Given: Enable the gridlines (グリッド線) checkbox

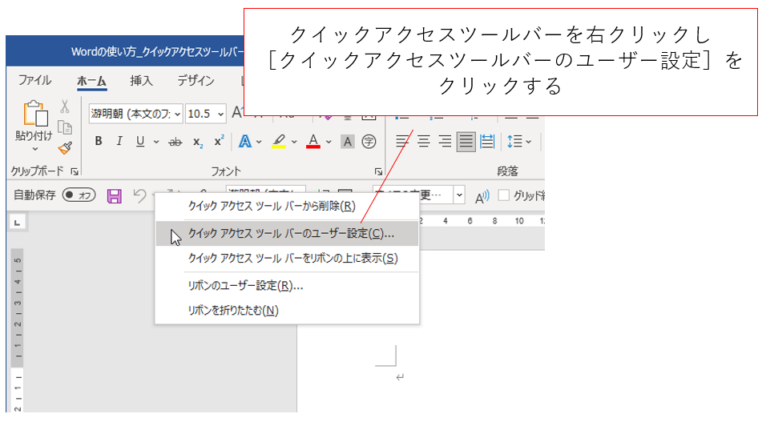Looking at the screenshot, I should (504, 195).
